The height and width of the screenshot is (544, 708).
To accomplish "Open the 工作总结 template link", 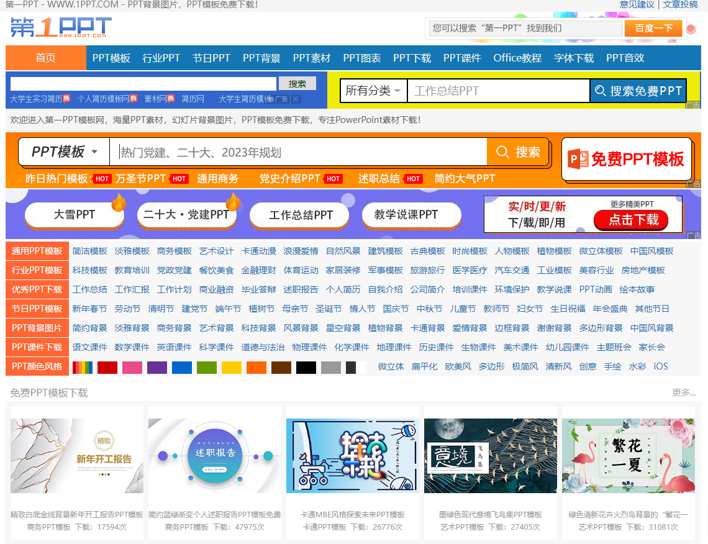I will [x=89, y=289].
